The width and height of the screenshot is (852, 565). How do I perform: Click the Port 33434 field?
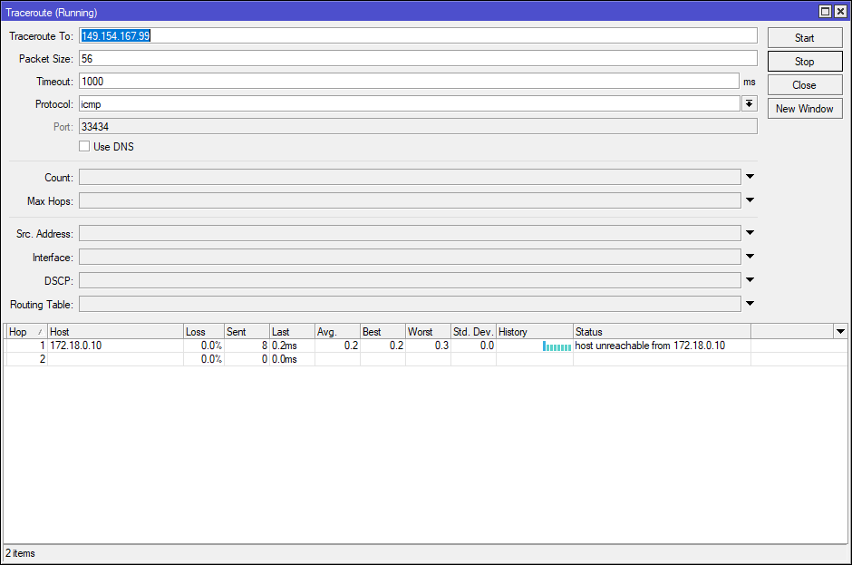[418, 127]
